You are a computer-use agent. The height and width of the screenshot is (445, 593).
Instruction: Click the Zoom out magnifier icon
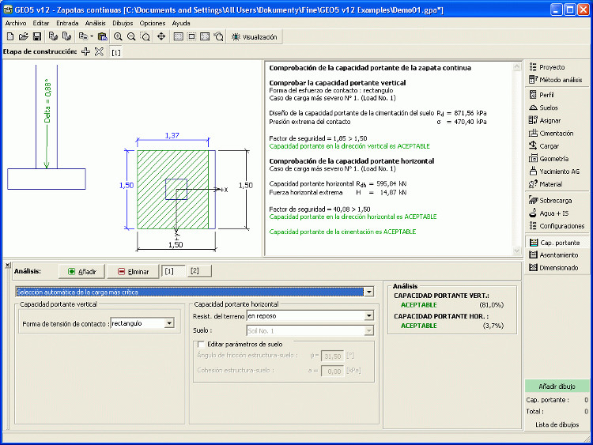[x=131, y=36]
